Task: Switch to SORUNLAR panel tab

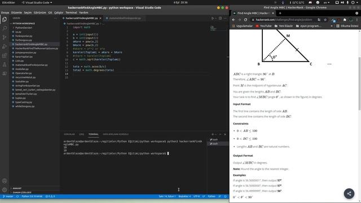Action: coord(69,134)
